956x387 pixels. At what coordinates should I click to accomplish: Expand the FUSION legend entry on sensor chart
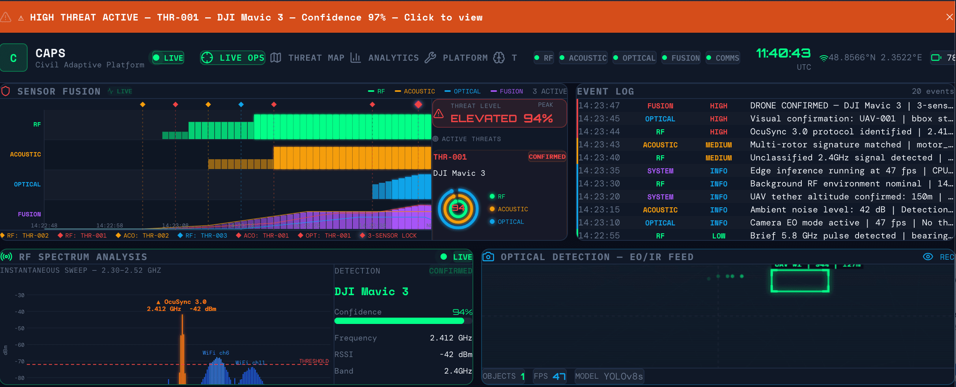[x=507, y=91]
